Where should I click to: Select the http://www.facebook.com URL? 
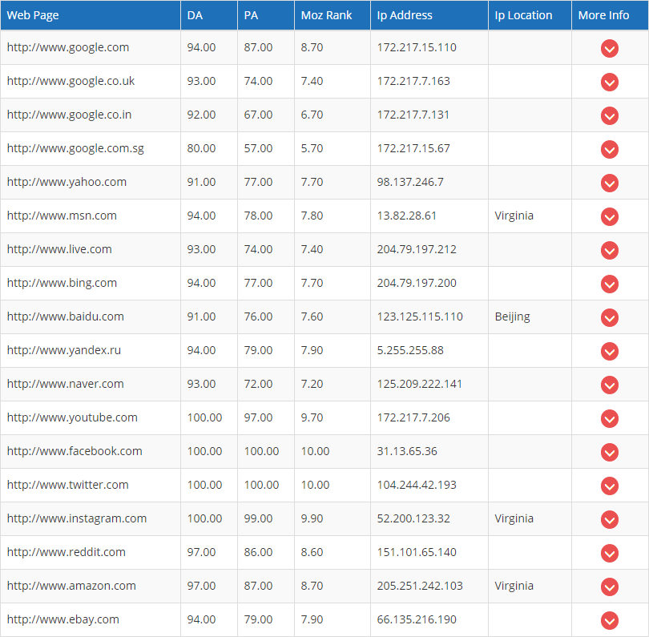click(75, 451)
